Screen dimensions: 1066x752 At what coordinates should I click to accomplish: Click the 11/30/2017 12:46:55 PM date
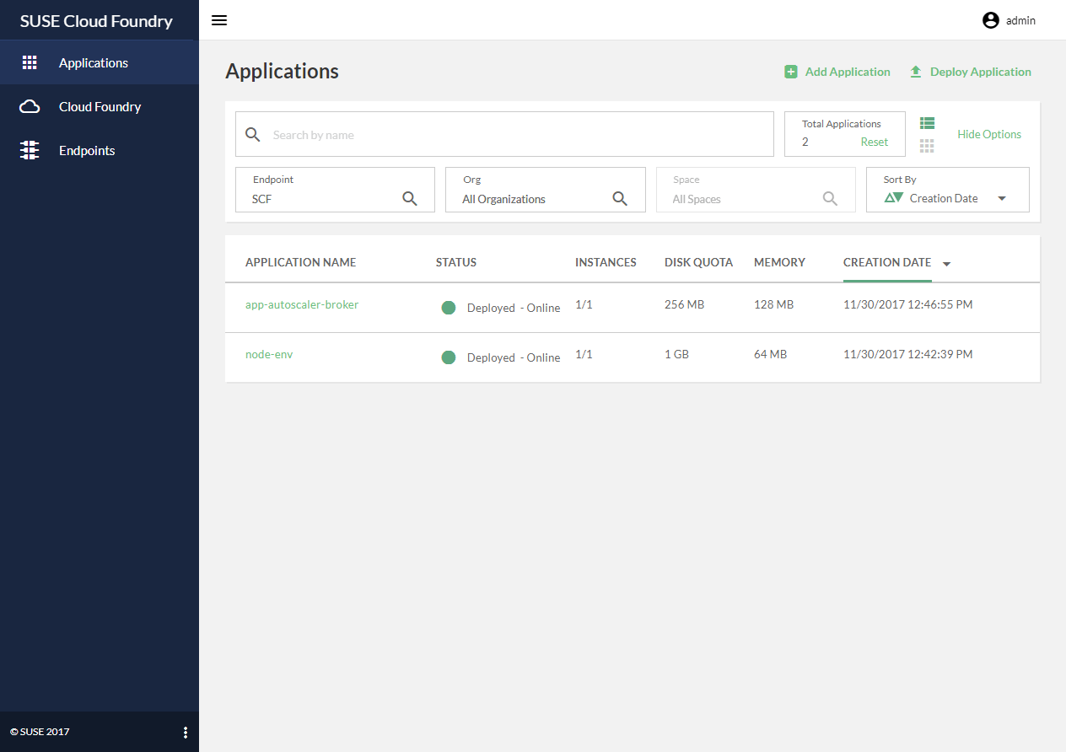tap(907, 304)
